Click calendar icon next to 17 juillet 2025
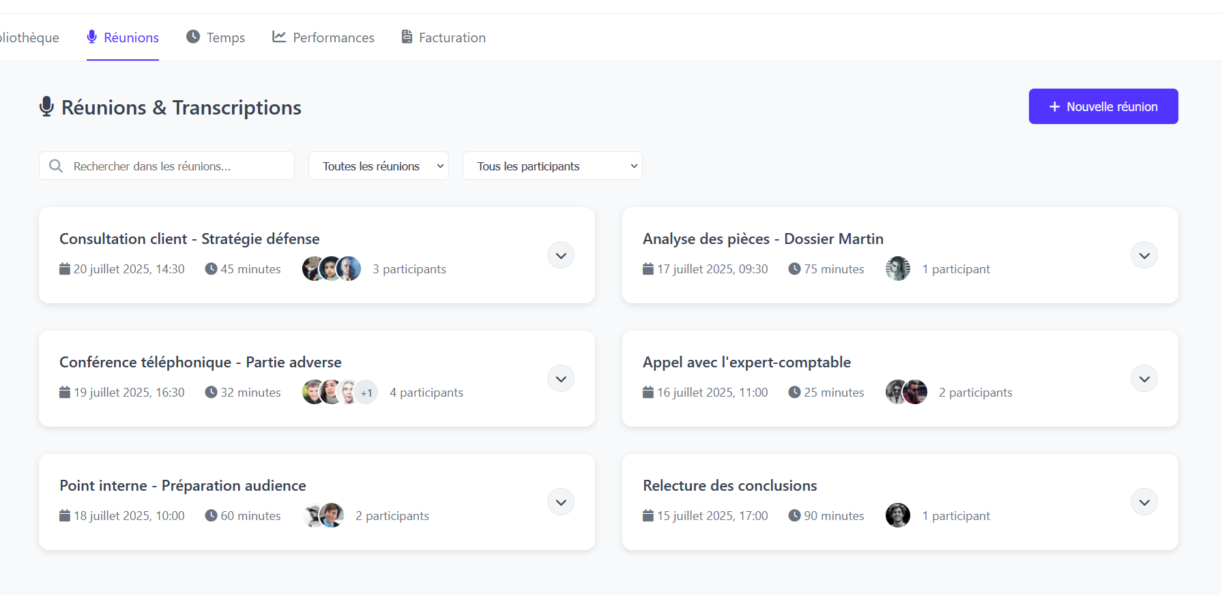1222x595 pixels. [648, 269]
